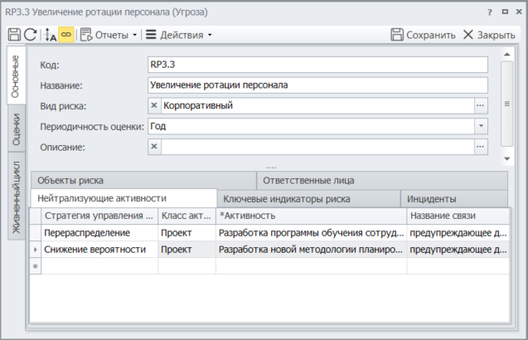Switch to the Жизненный цикл side tab
Viewport: 528px width, 340px height.
pyautogui.click(x=17, y=195)
